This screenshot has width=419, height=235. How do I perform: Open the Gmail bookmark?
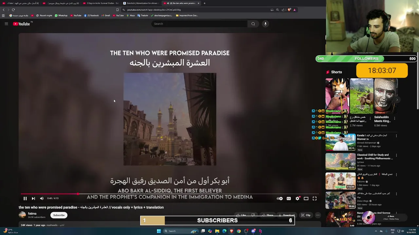(106, 15)
